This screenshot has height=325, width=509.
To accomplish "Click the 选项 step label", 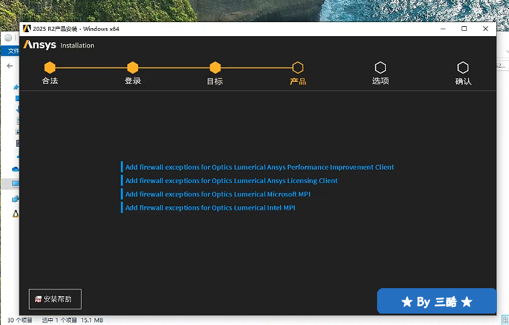I will [x=380, y=80].
